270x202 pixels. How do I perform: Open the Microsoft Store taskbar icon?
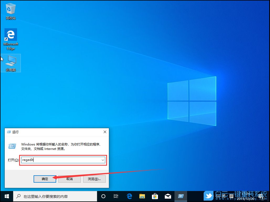click(155, 196)
